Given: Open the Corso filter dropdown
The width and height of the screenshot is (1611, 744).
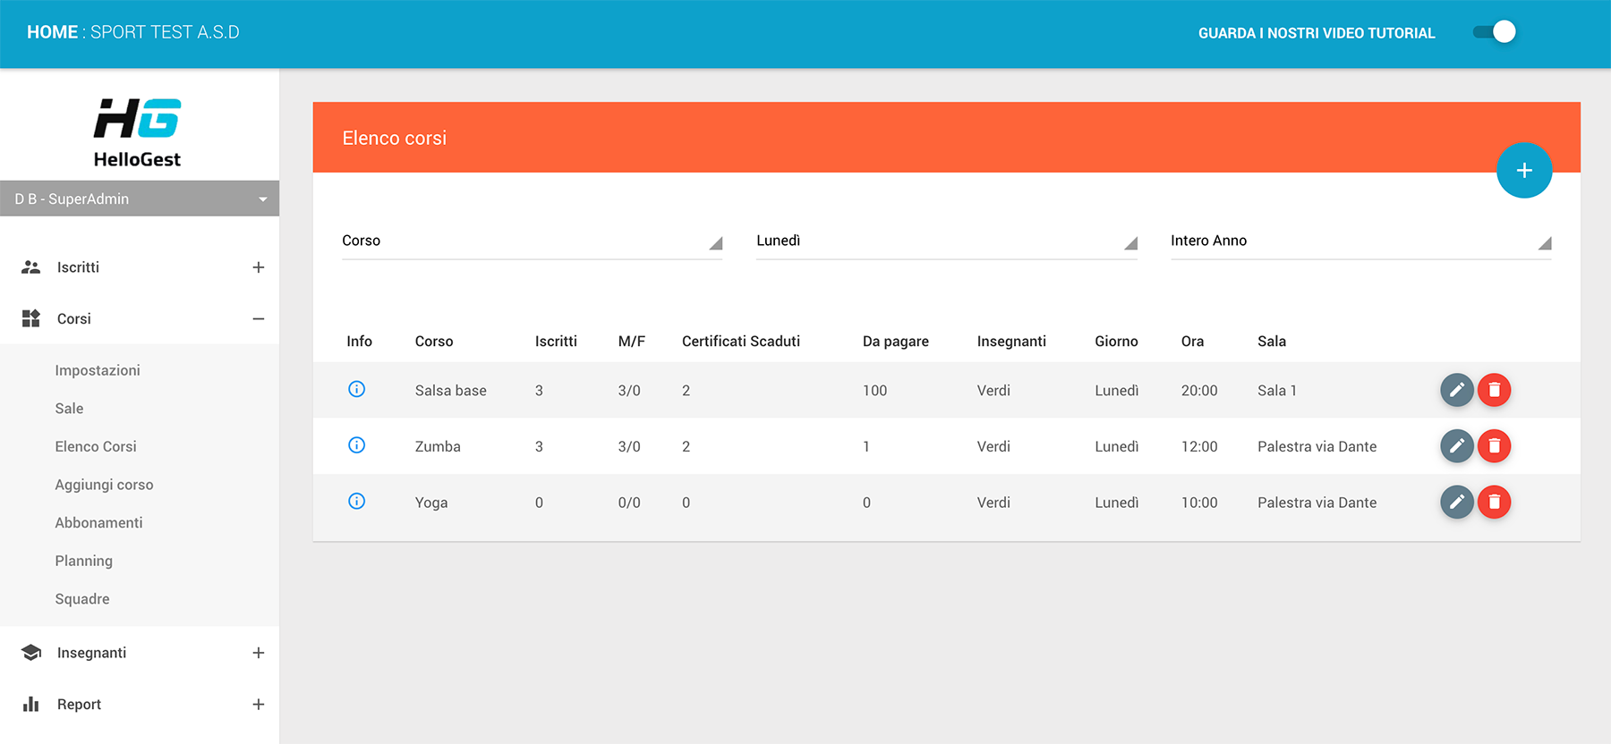Looking at the screenshot, I should [x=532, y=241].
